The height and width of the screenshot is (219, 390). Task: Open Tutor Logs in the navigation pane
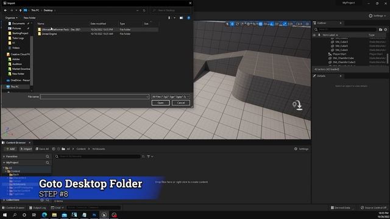point(18,38)
